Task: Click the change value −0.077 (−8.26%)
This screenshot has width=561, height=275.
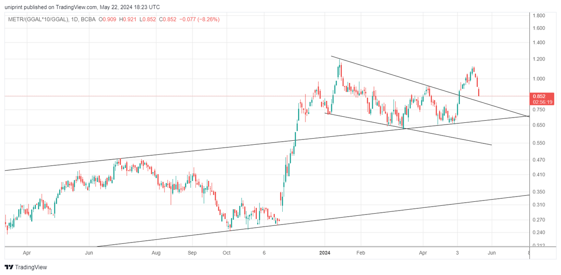Action: (199, 19)
